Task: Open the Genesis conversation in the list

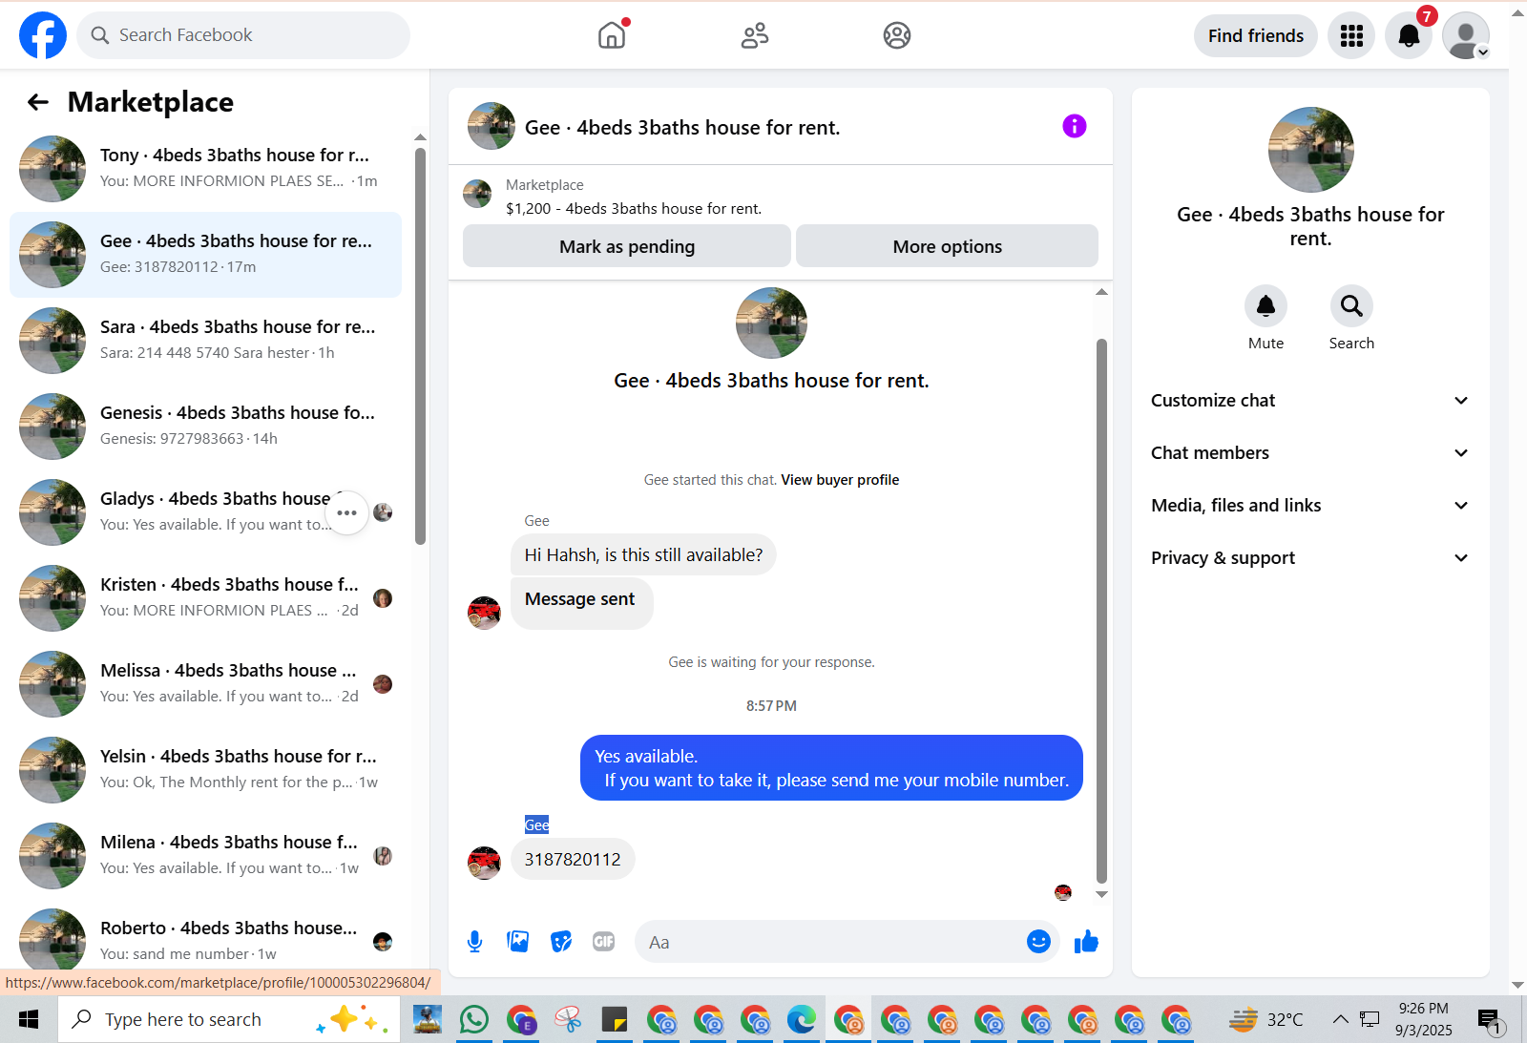Action: (x=205, y=427)
